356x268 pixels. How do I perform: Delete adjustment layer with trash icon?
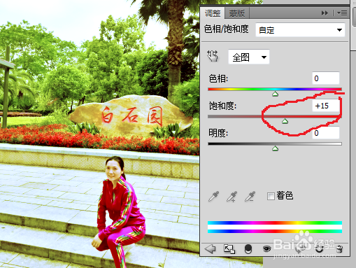(340, 249)
